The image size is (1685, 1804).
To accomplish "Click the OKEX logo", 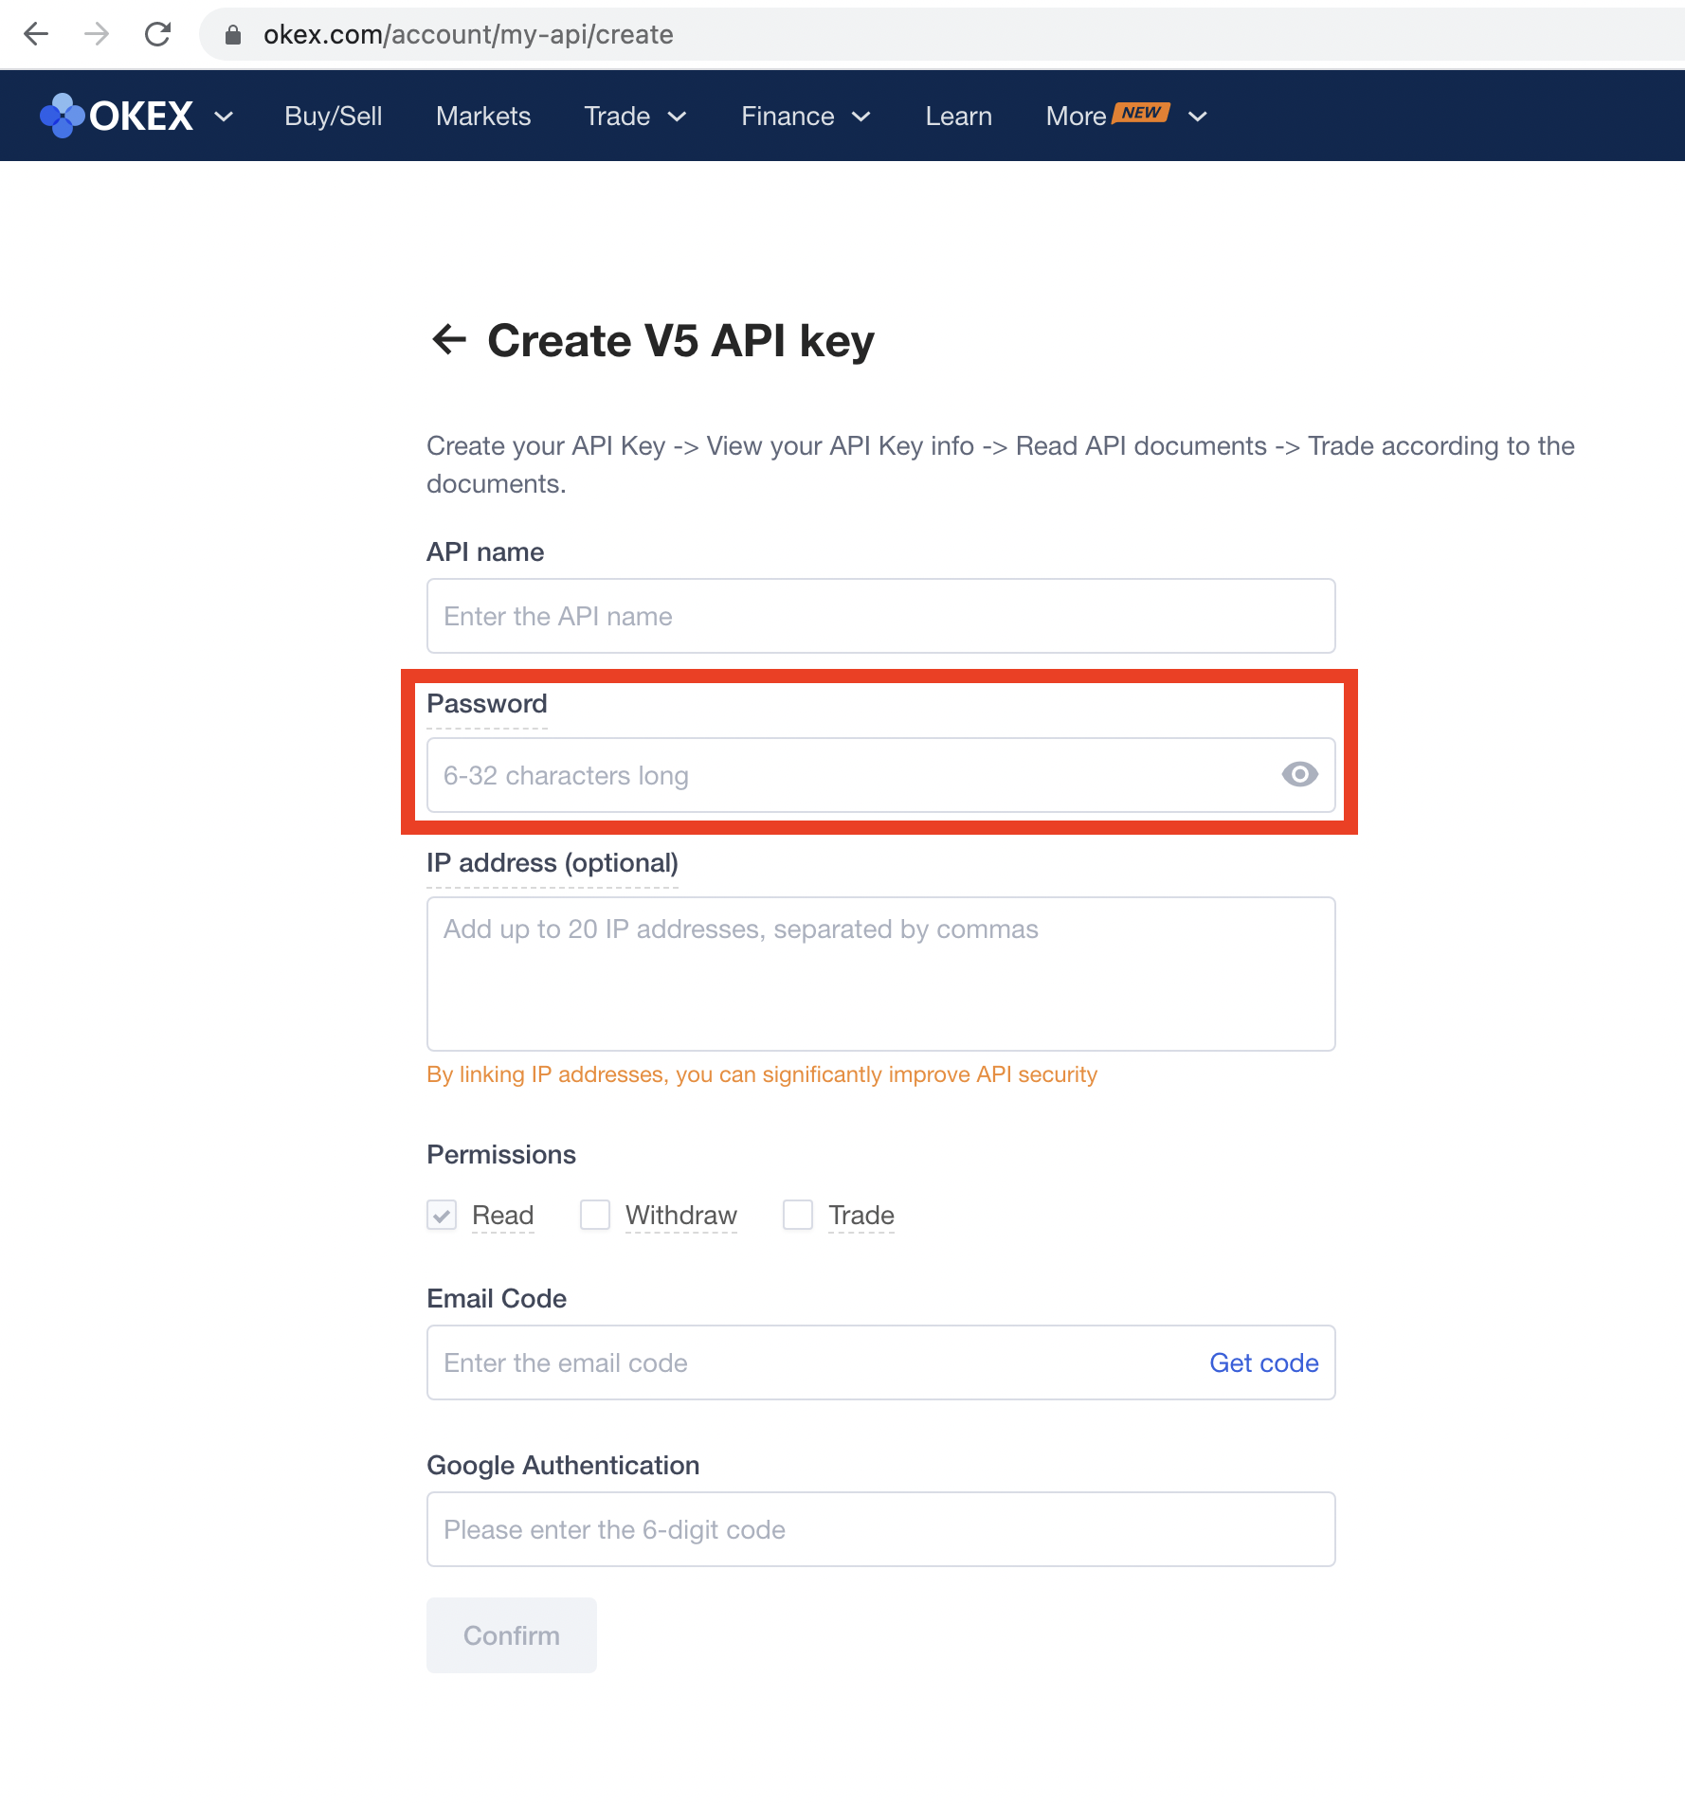I will point(117,116).
